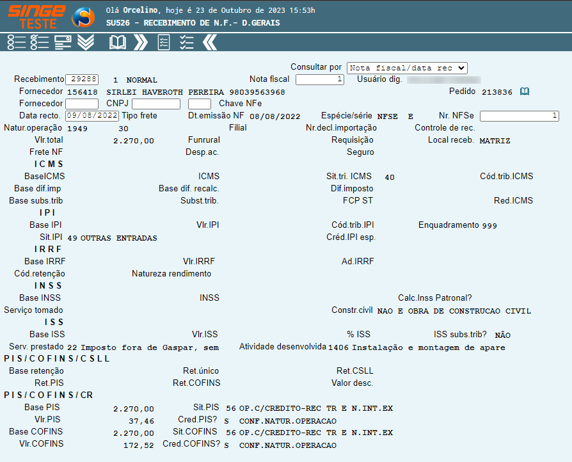Click the small field between CNPJ and Chave NFe
The height and width of the screenshot is (462, 572).
tap(199, 104)
